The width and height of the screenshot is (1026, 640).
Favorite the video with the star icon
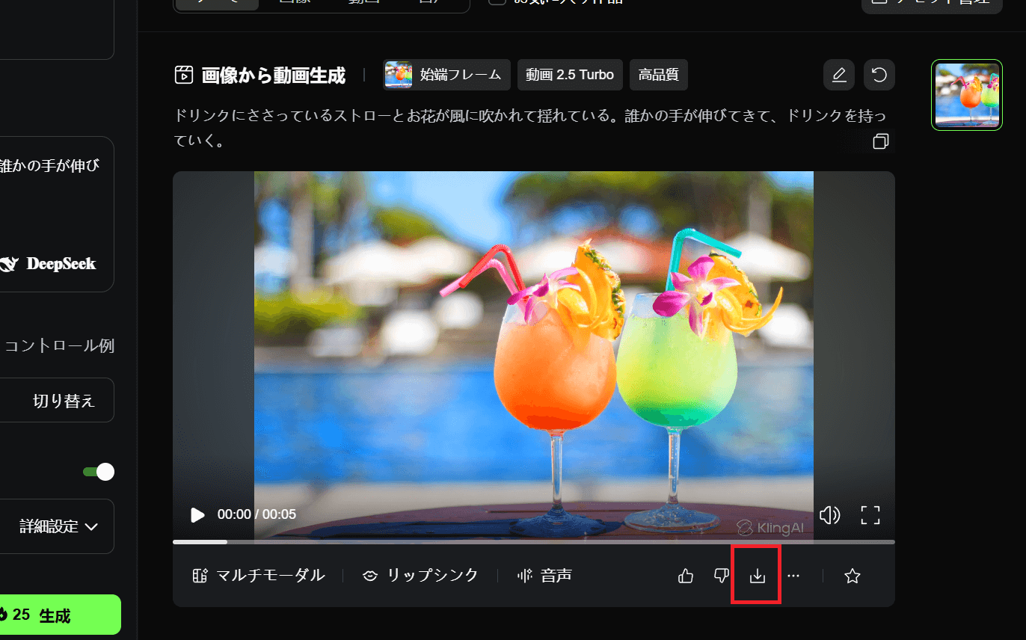tap(852, 575)
